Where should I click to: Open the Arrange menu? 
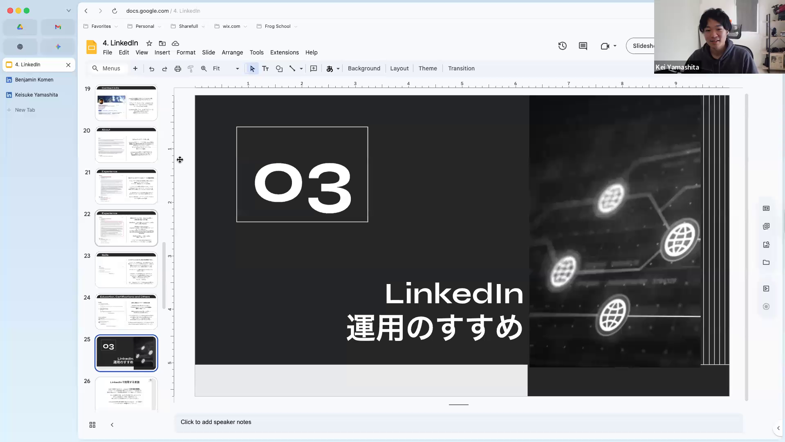pyautogui.click(x=232, y=52)
